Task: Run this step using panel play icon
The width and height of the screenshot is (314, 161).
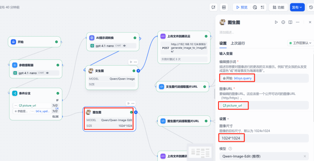Action: click(x=276, y=22)
